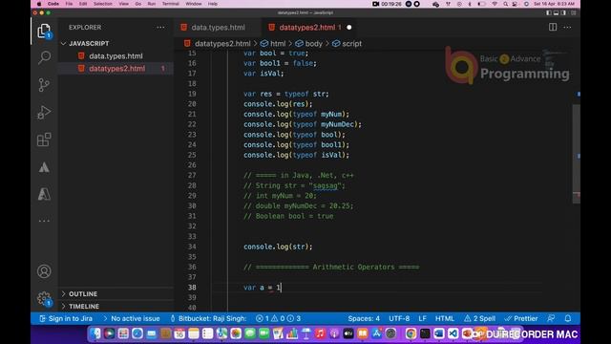The image size is (611, 344).
Task: Click the Prettier status item
Action: (x=521, y=318)
